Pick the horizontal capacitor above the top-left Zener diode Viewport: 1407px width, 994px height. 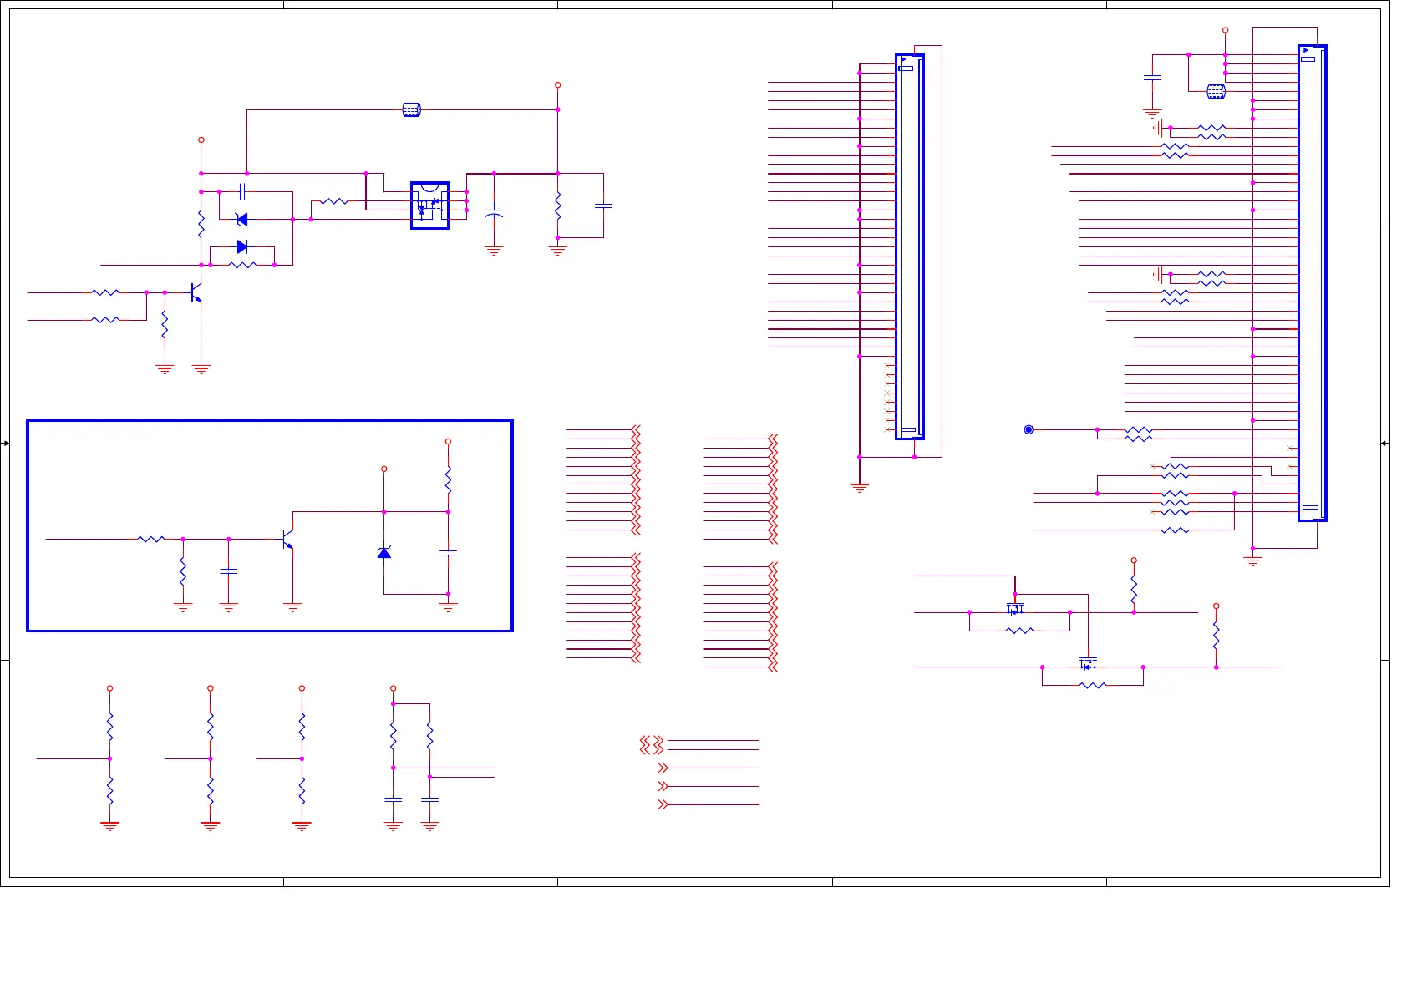(x=242, y=191)
